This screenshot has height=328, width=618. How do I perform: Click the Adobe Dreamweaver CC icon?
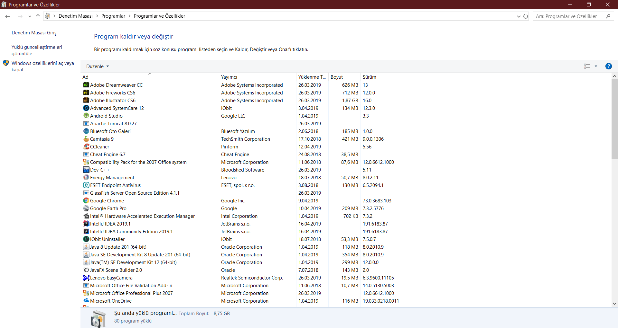(x=86, y=85)
